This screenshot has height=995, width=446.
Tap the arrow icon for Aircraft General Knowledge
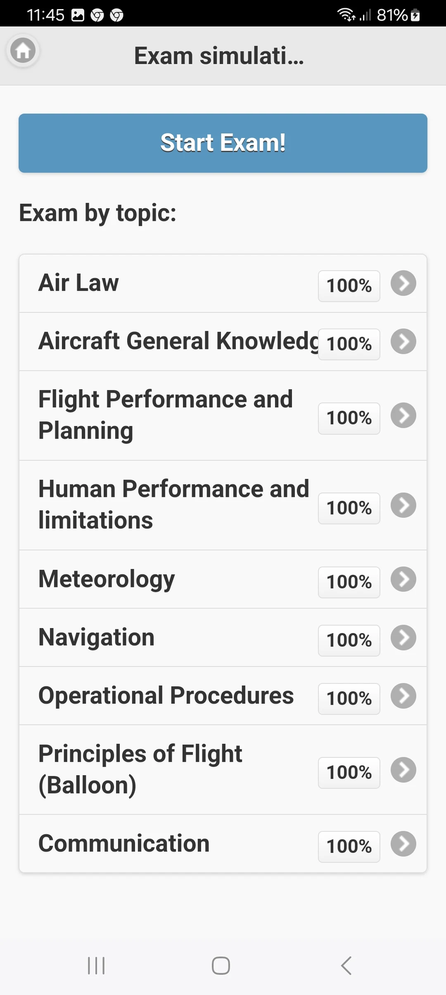(403, 342)
